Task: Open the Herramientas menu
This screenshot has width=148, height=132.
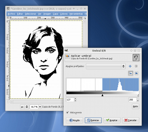Action: click(x=76, y=14)
